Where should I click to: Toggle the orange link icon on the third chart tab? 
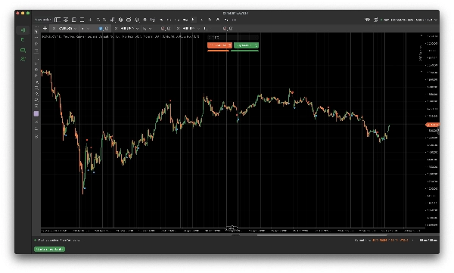[x=225, y=29]
